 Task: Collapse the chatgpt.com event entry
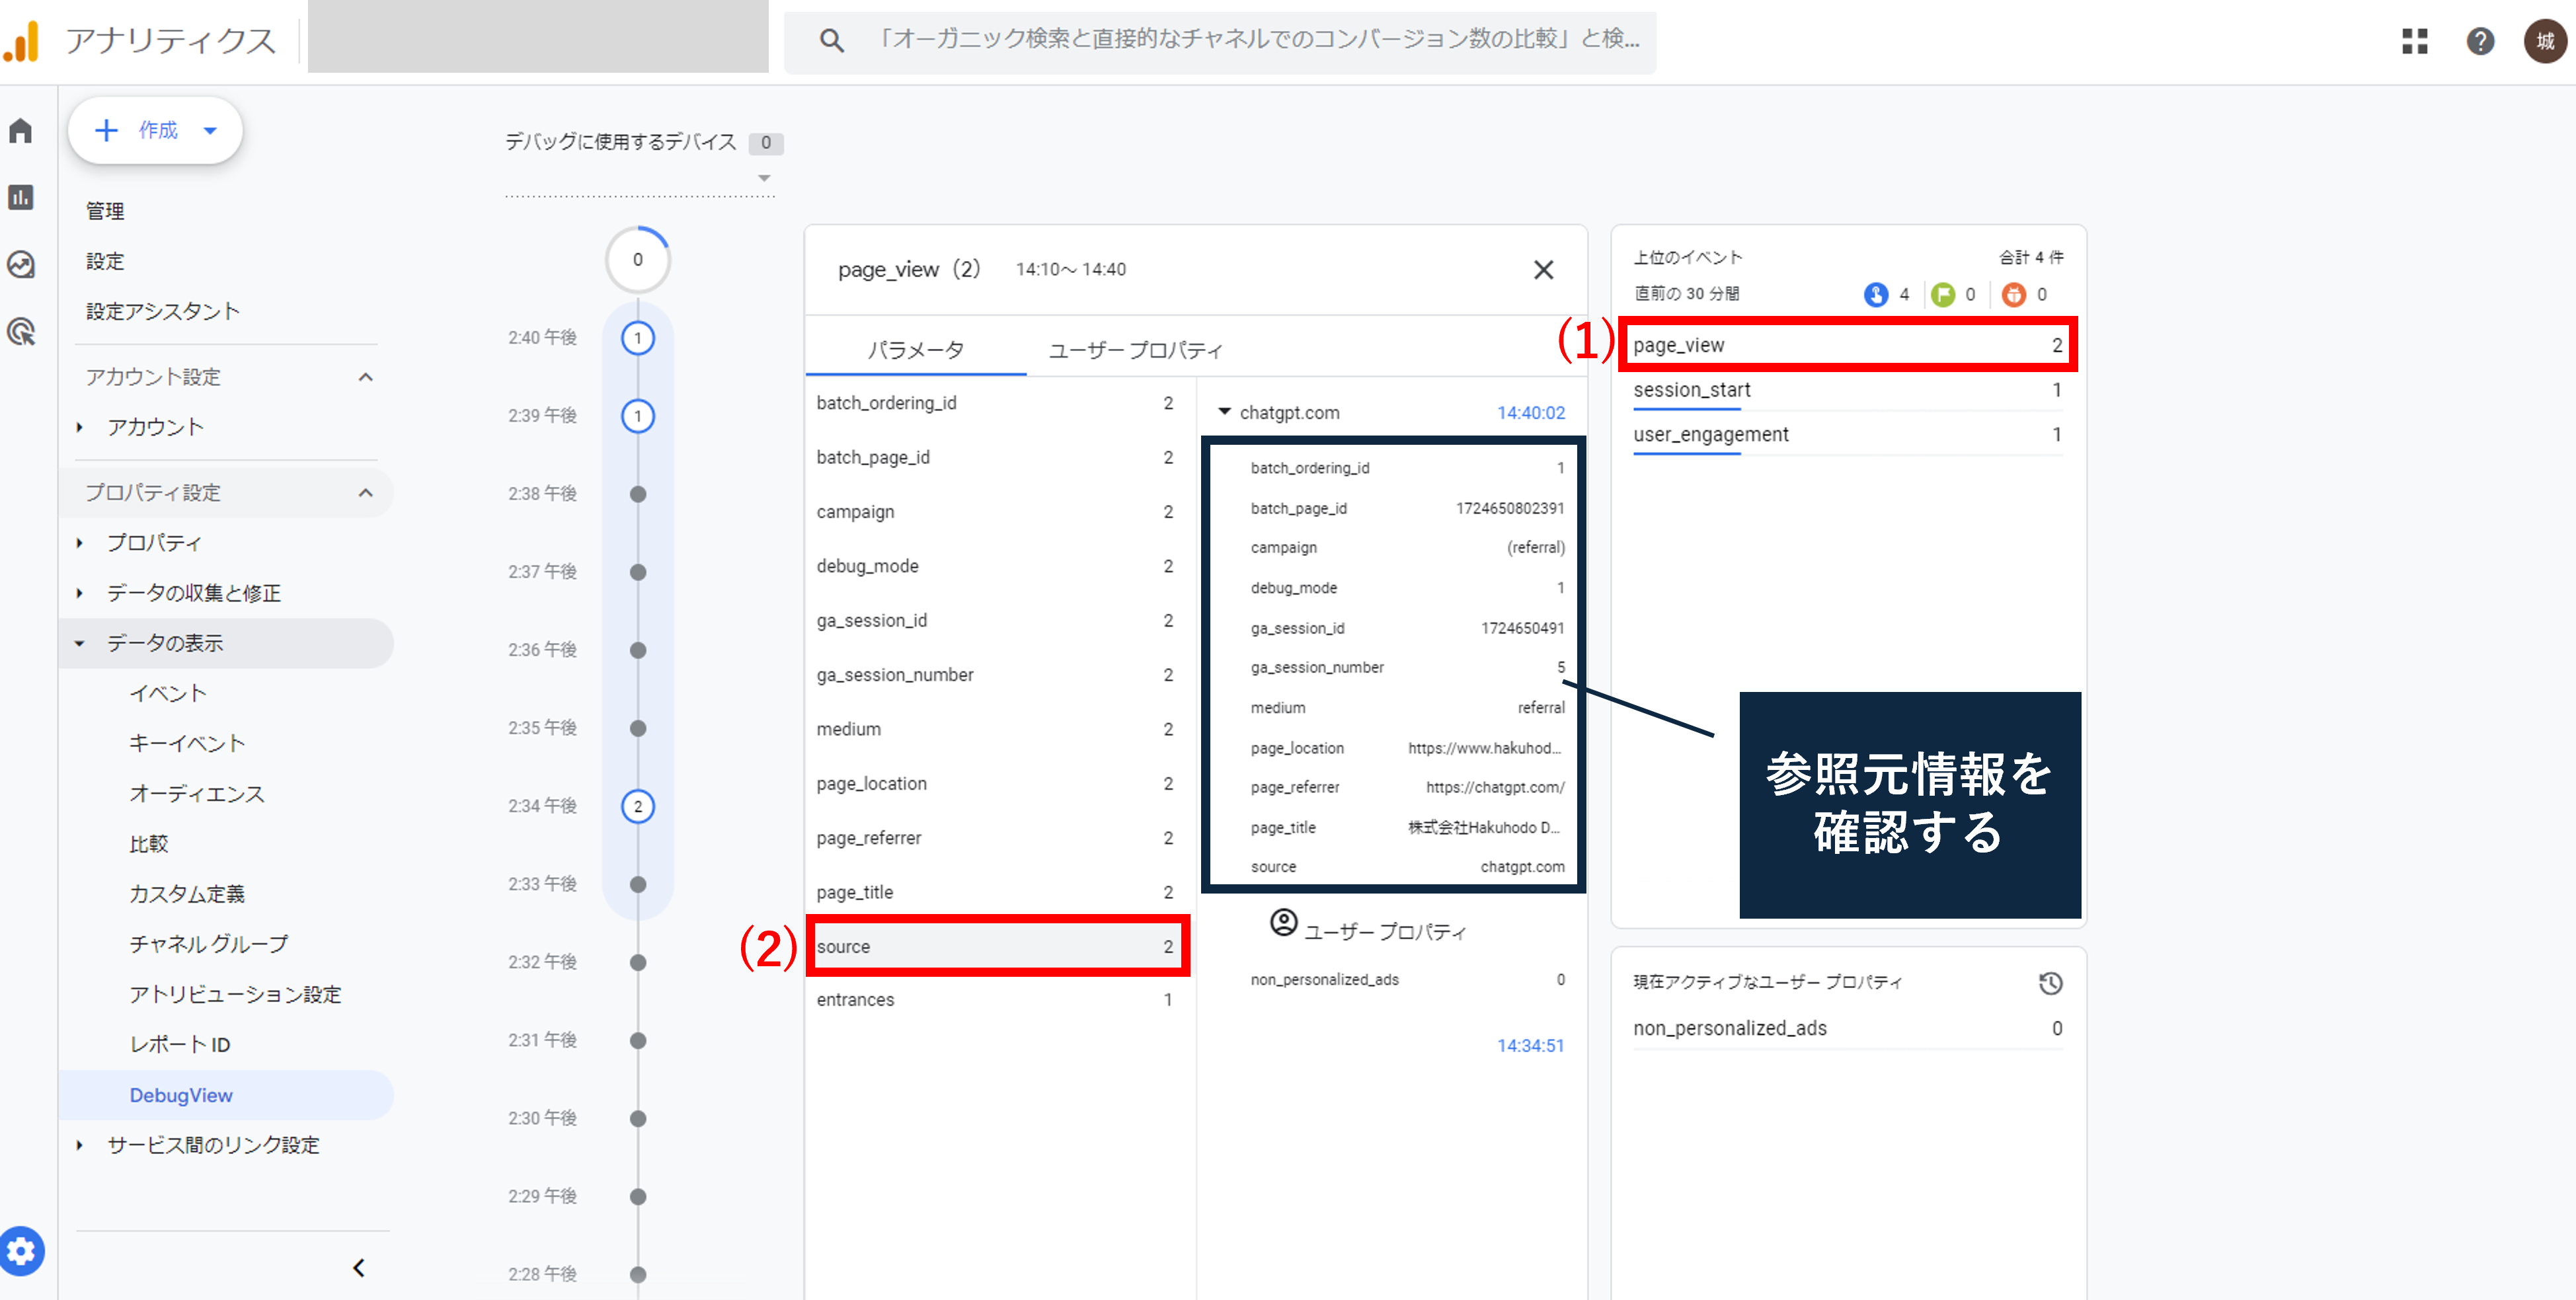point(1225,412)
